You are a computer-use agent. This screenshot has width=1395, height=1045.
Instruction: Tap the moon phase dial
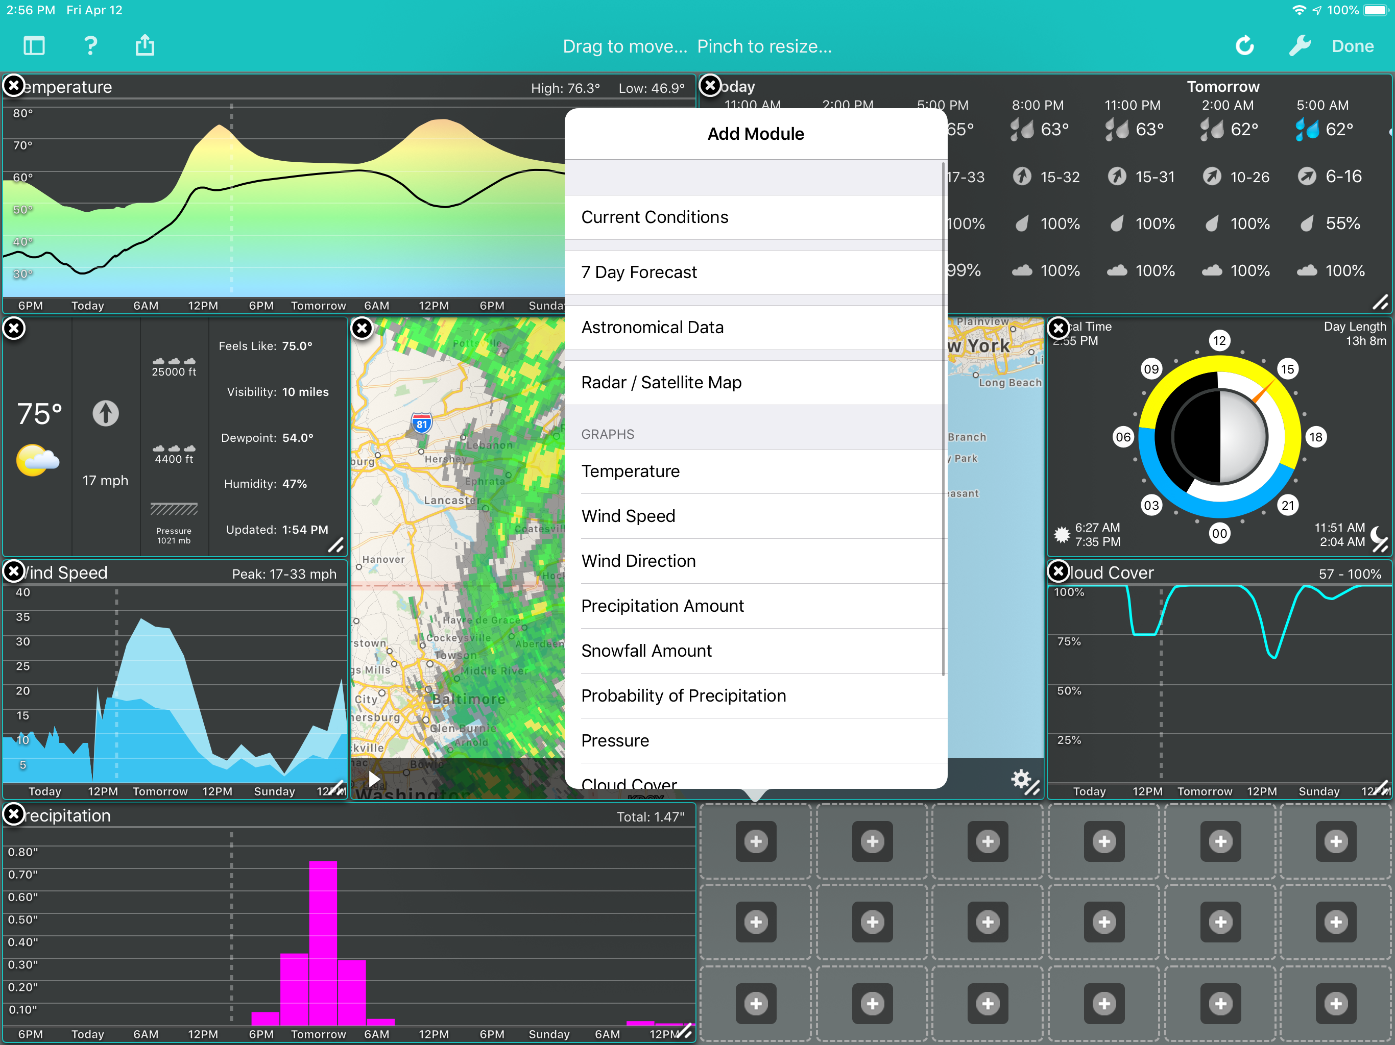point(1220,436)
